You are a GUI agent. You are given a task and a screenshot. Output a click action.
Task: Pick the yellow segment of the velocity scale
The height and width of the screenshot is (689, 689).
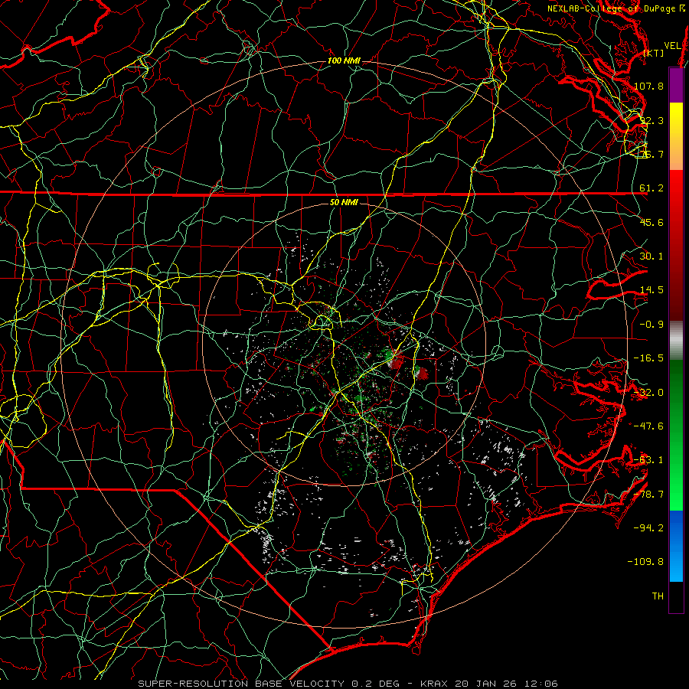676,136
